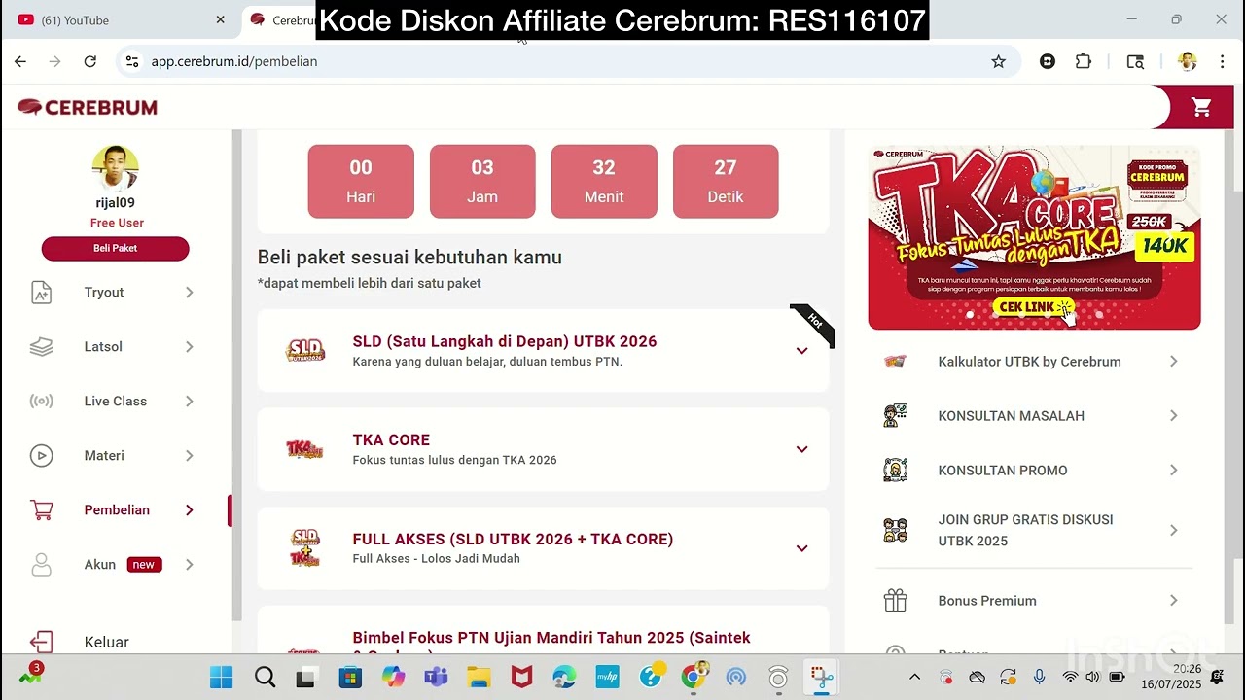The width and height of the screenshot is (1245, 700).
Task: Click the KONSULTAN PROMO icon
Action: coord(895,471)
